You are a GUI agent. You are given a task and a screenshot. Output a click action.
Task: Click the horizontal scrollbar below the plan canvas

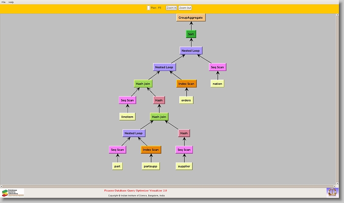click(169, 186)
